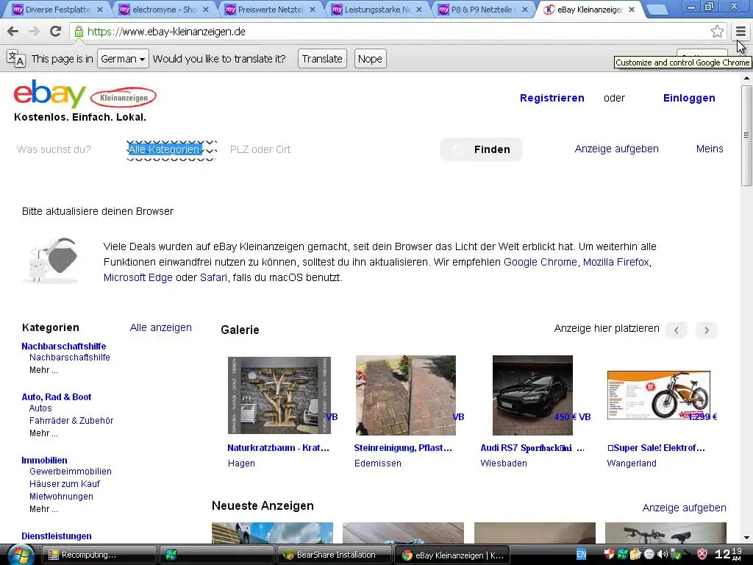Show previous gallery items with left chevron
The width and height of the screenshot is (753, 565).
pyautogui.click(x=677, y=330)
